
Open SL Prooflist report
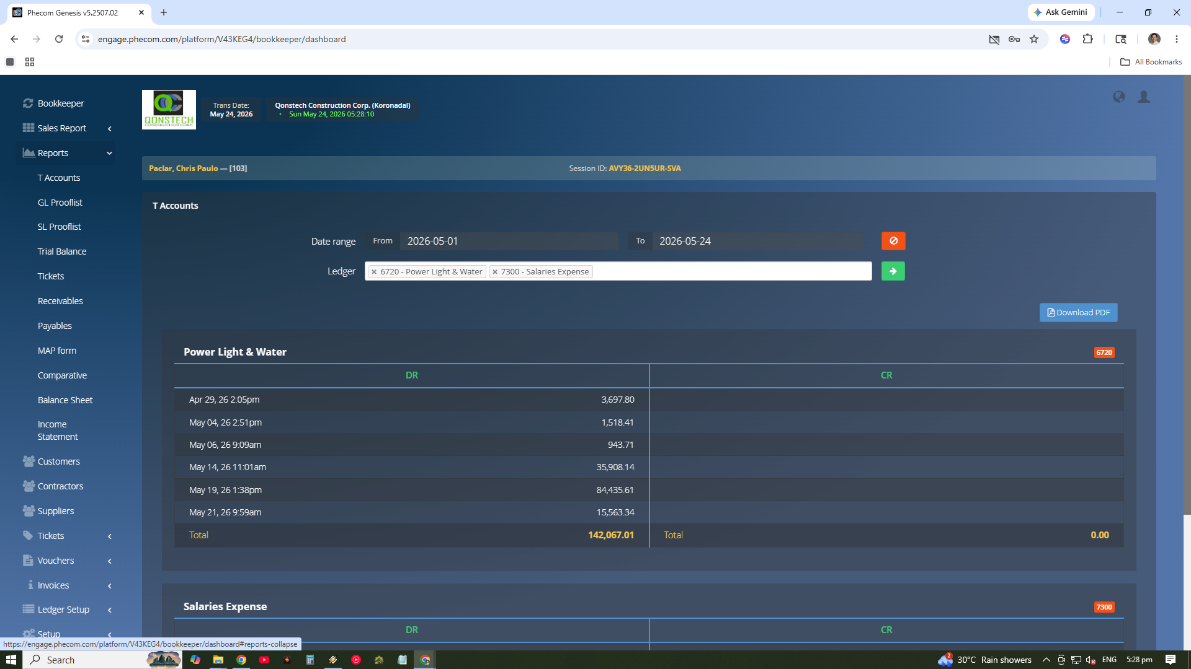pos(60,227)
